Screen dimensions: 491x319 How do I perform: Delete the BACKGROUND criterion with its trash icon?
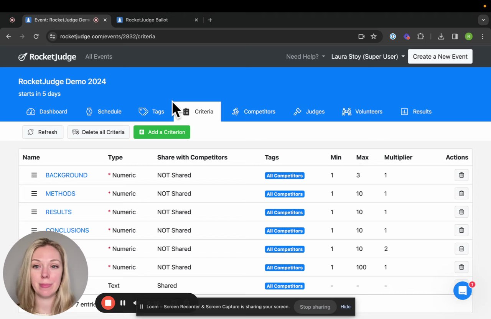[461, 175]
